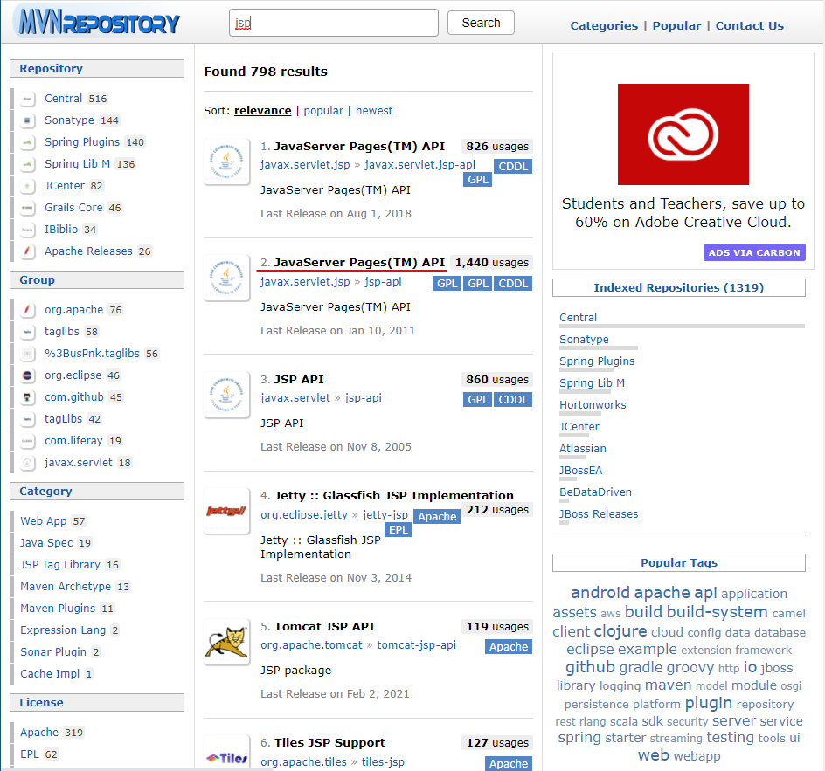Viewport: 825px width, 771px height.
Task: Click the CDDL license badge of result 1
Action: click(513, 166)
